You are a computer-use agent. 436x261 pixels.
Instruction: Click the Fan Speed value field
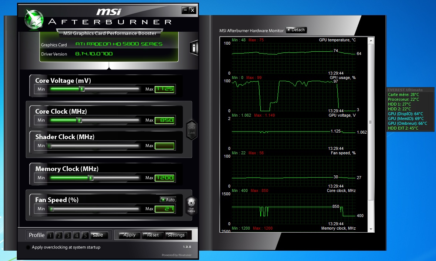(165, 209)
